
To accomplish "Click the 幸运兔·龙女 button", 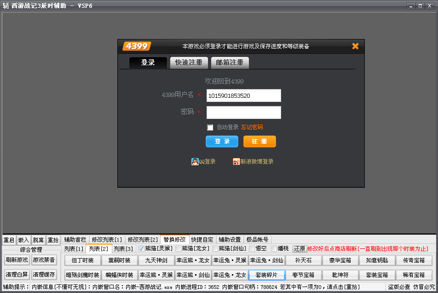I will click(230, 275).
